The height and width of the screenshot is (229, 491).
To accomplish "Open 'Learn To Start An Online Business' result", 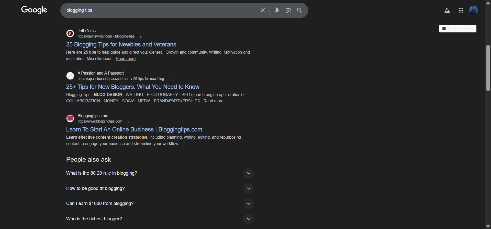I will click(x=134, y=129).
